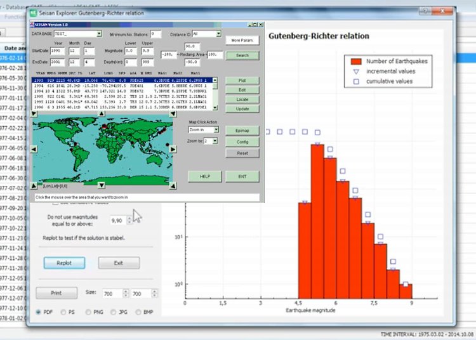Click the Rectang. Area left field showing -180.
The image size is (476, 340).
(168, 55)
